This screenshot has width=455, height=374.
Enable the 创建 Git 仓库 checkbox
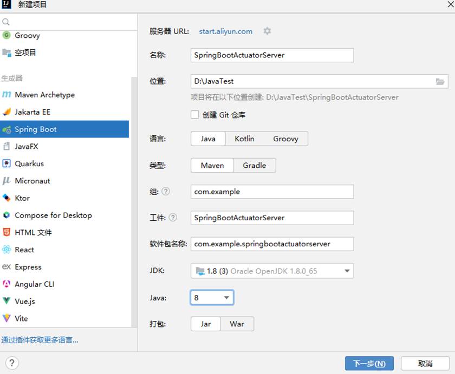194,115
